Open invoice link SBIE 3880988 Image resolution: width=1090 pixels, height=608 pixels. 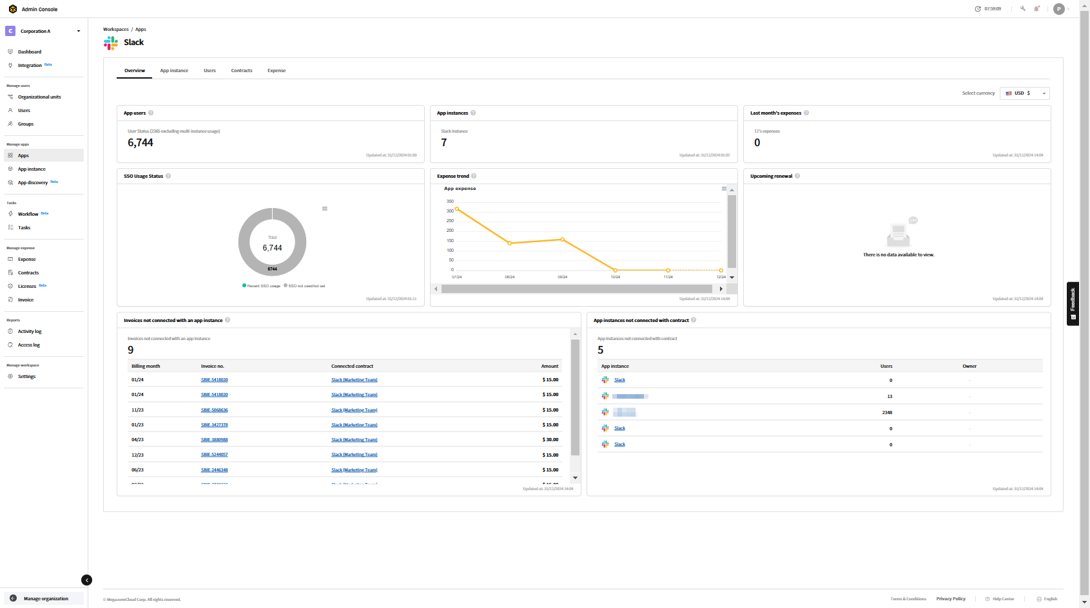(x=214, y=439)
